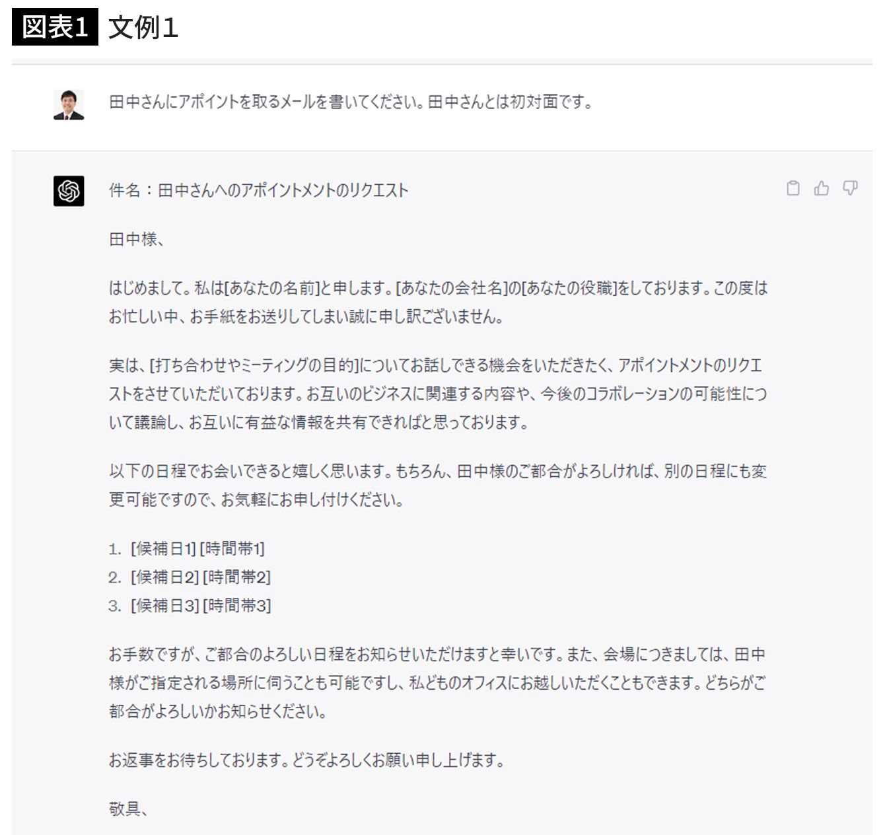
Task: Click the line お返事をお待ちしております
Action: coord(306,760)
